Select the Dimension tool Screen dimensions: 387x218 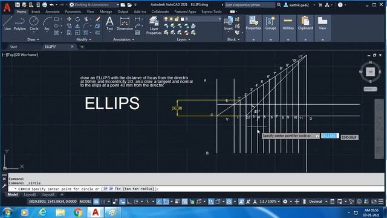tap(125, 24)
